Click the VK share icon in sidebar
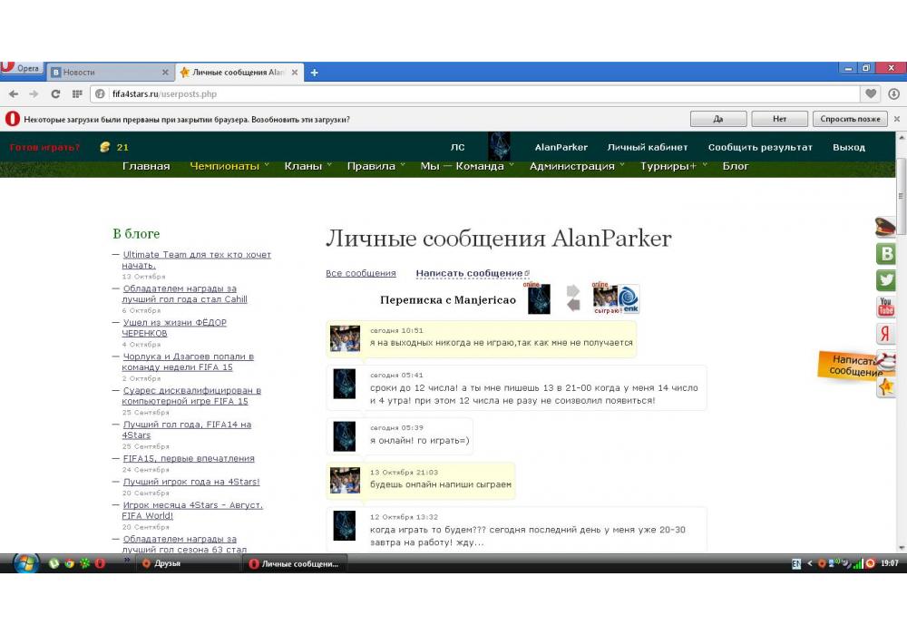 click(x=886, y=254)
